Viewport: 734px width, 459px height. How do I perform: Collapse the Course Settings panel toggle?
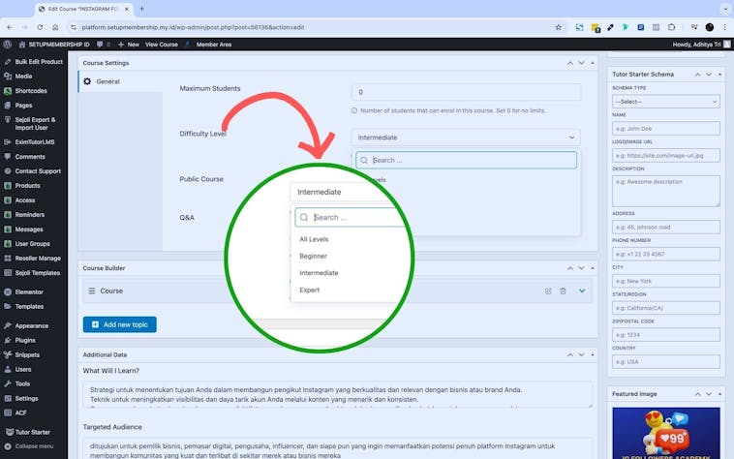pyautogui.click(x=592, y=63)
